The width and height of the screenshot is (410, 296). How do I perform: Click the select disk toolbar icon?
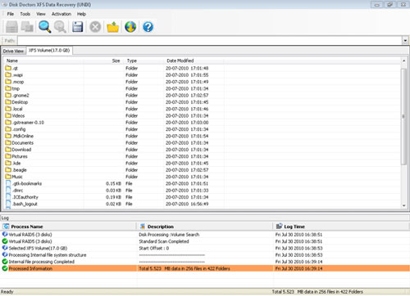11,27
